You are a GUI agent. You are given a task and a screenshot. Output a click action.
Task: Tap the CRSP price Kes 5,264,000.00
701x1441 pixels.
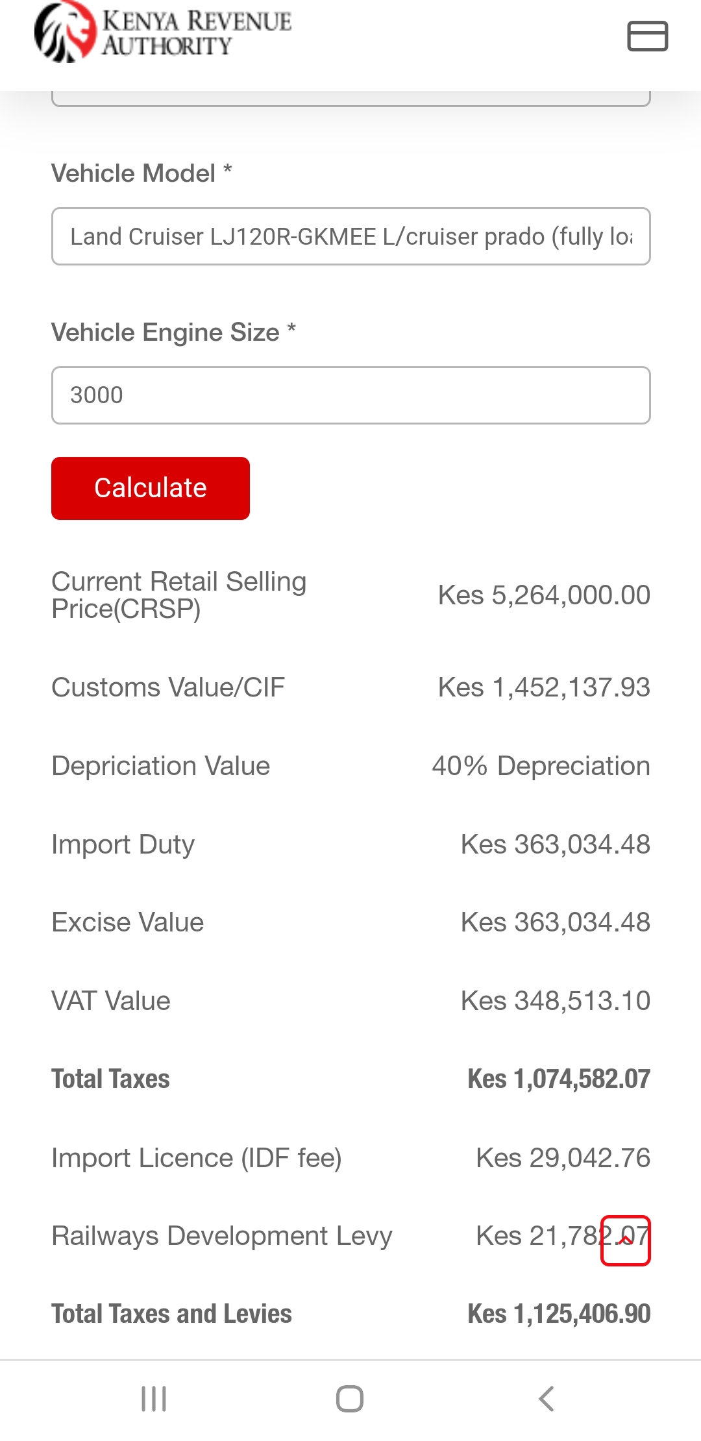[544, 595]
